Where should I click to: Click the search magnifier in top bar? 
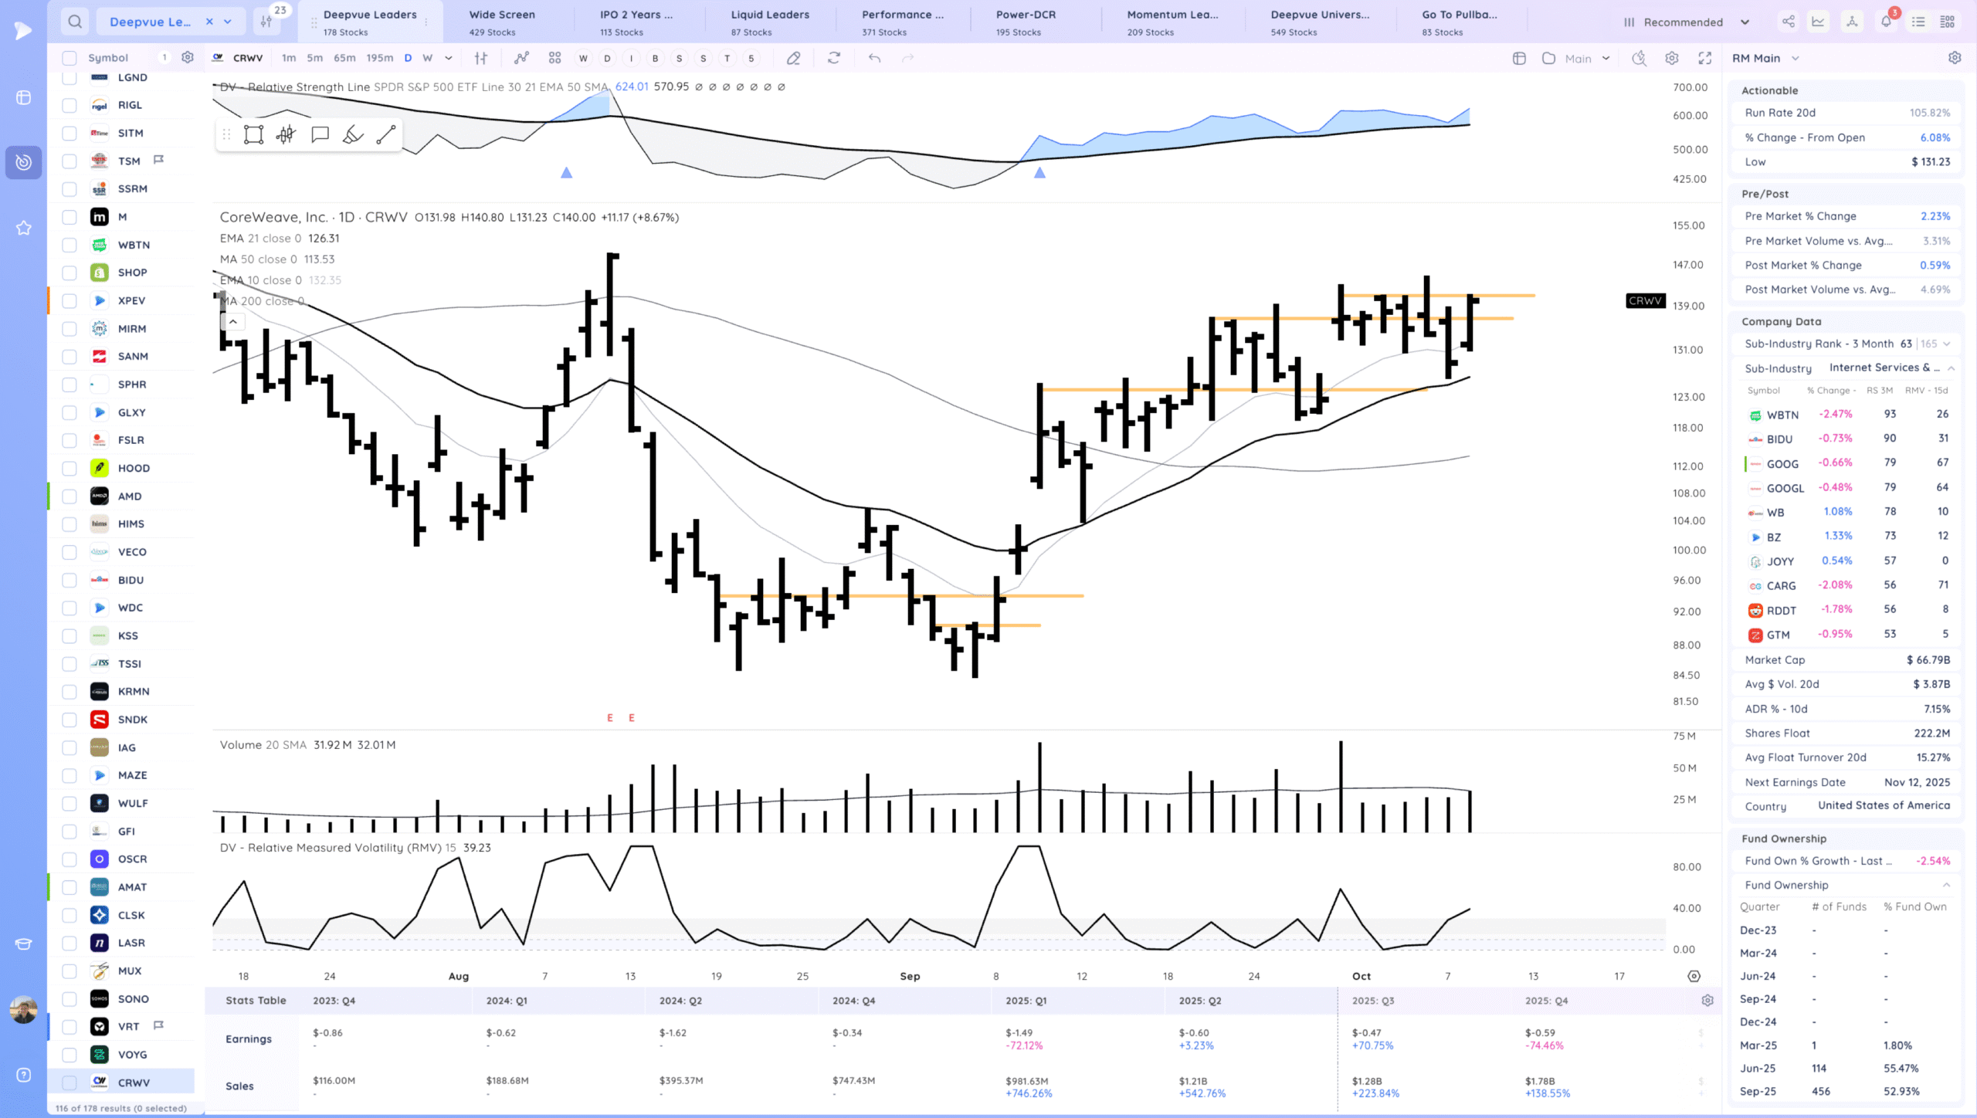click(x=75, y=22)
